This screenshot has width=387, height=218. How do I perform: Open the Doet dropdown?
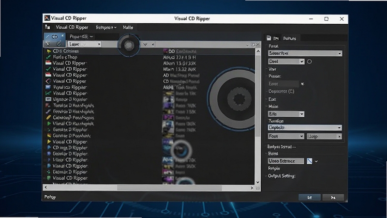[x=286, y=62]
